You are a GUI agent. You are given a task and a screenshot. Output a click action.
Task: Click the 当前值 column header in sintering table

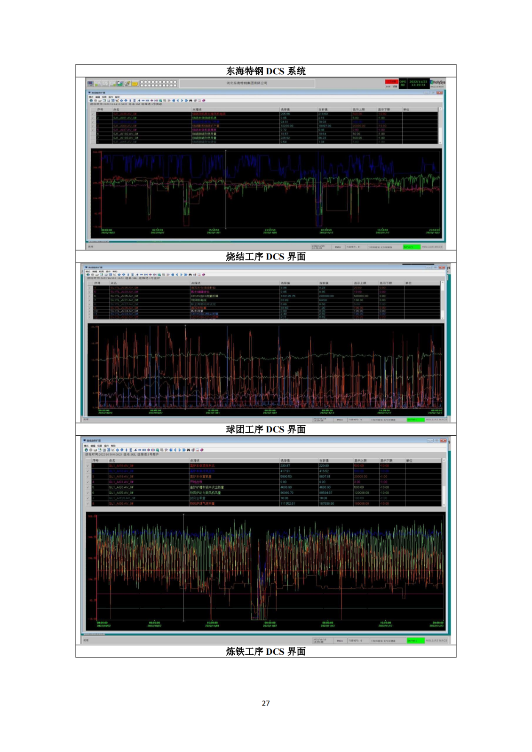coord(323,110)
